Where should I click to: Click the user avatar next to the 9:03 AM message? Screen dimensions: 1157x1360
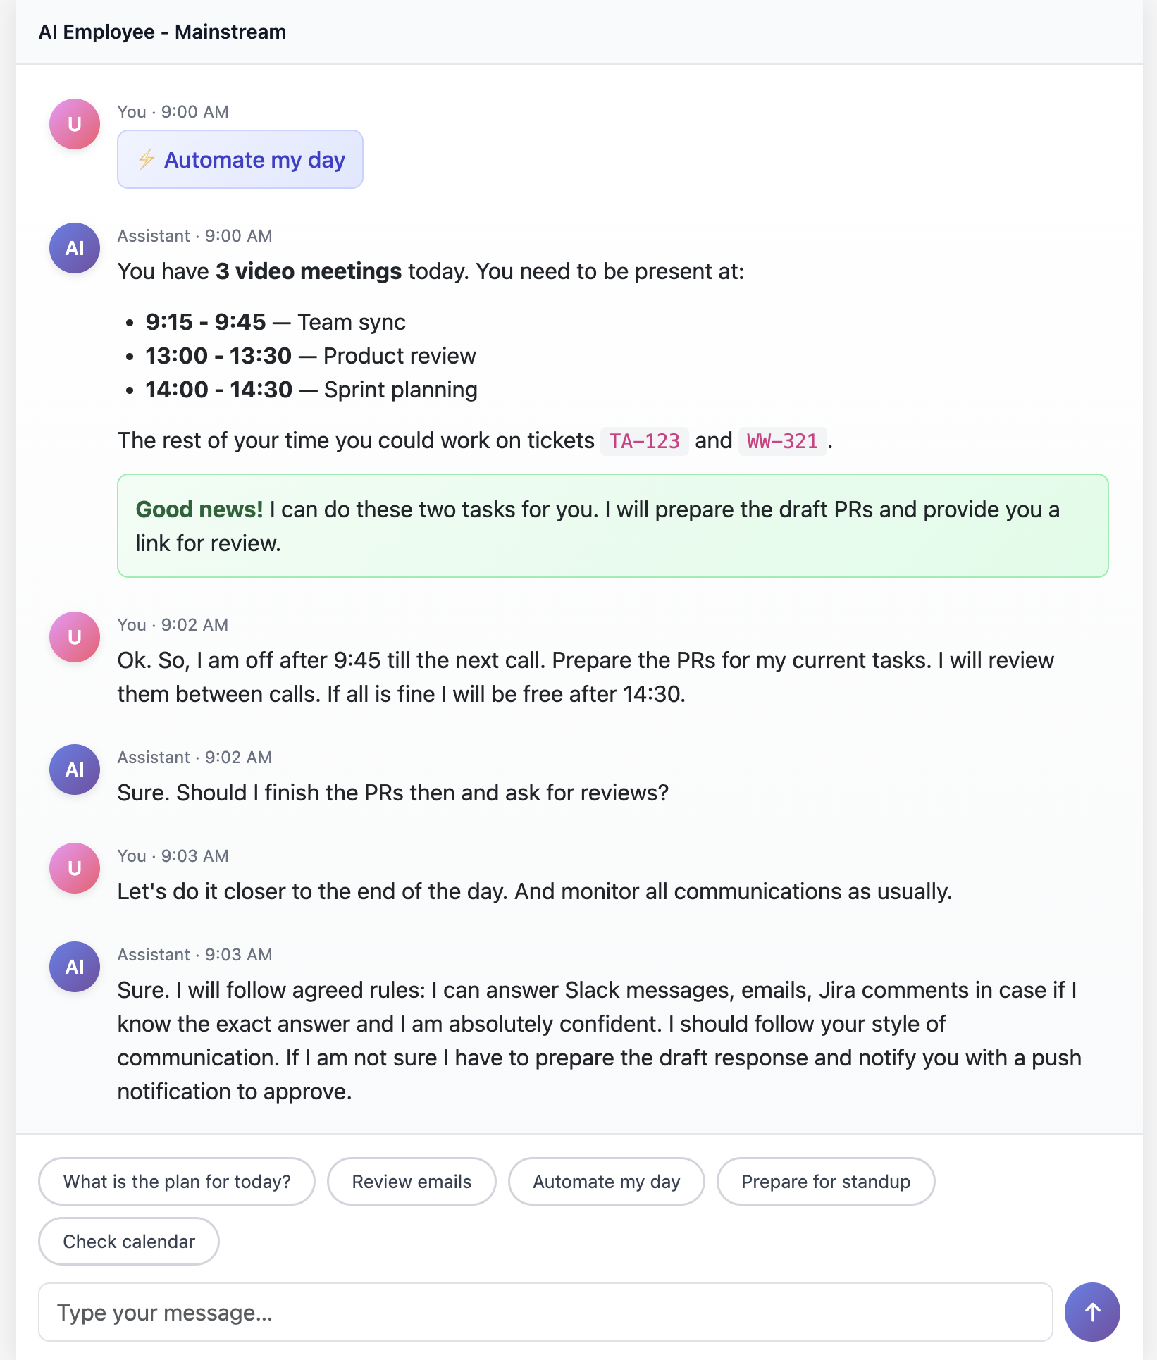tap(73, 867)
